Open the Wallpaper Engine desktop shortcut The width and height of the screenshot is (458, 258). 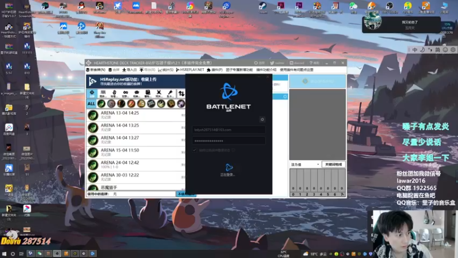tap(226, 9)
